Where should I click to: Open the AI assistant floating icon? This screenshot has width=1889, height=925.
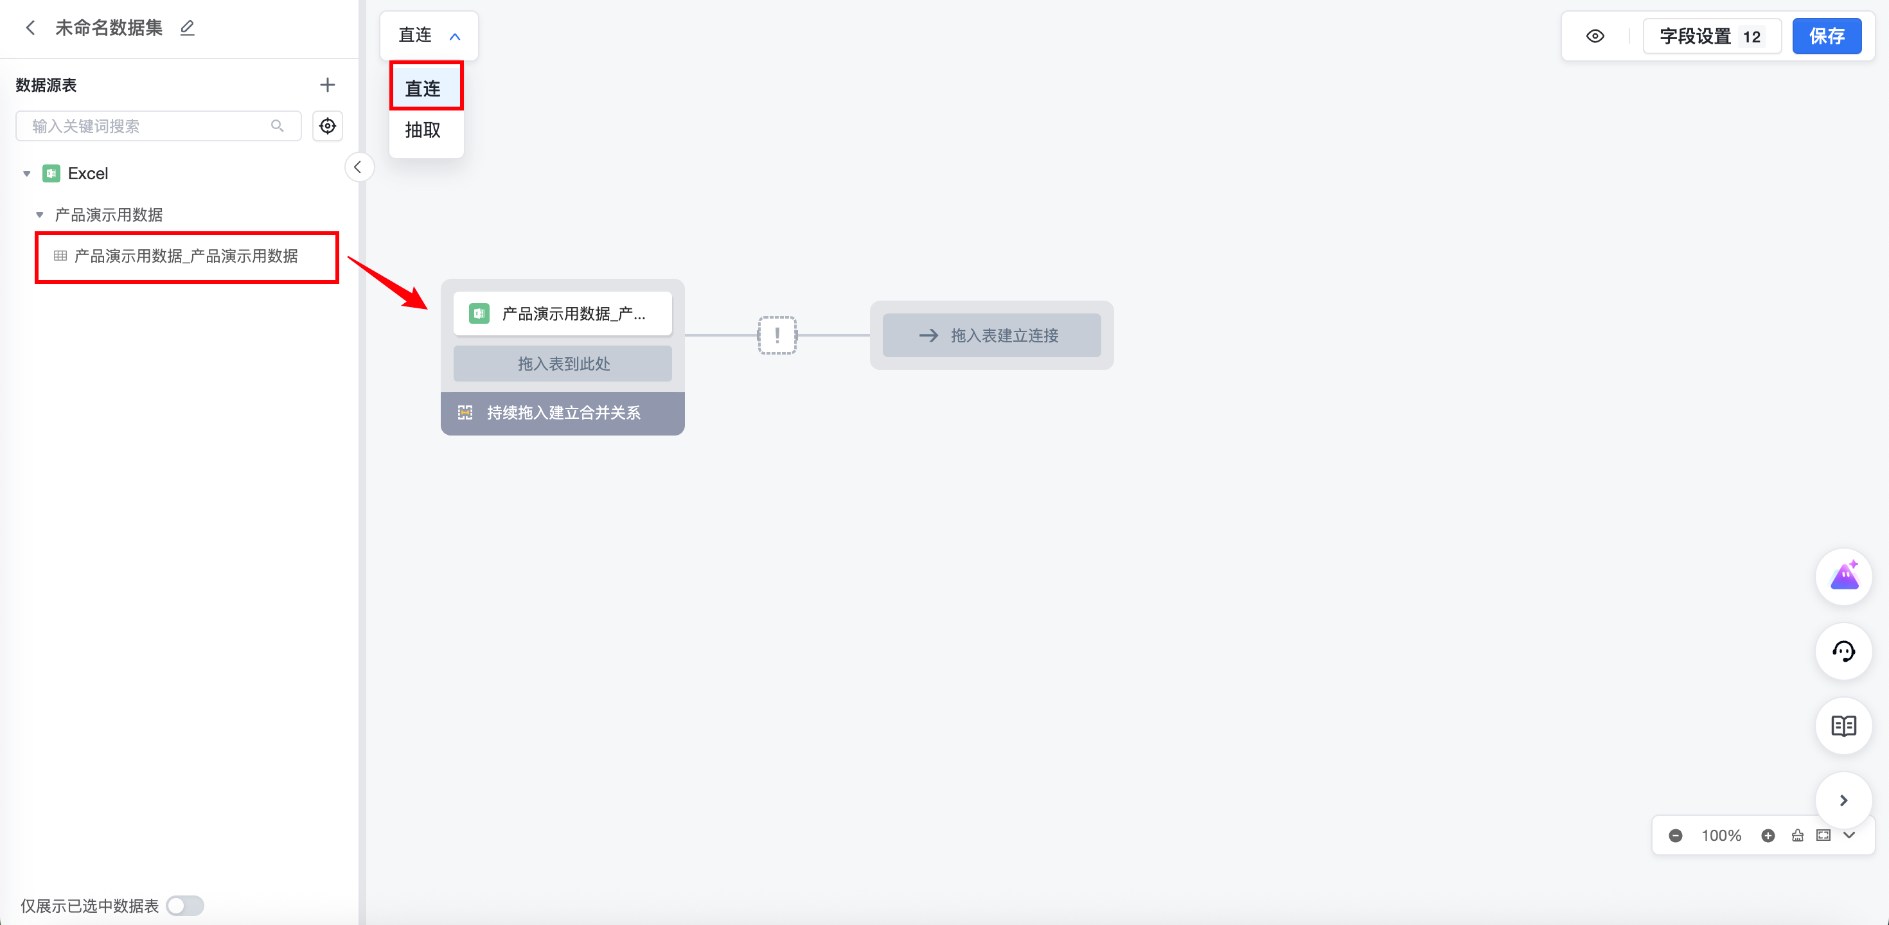point(1843,577)
